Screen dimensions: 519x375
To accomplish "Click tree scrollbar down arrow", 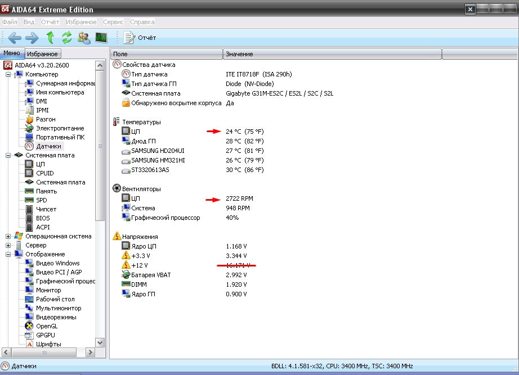I will (x=100, y=342).
